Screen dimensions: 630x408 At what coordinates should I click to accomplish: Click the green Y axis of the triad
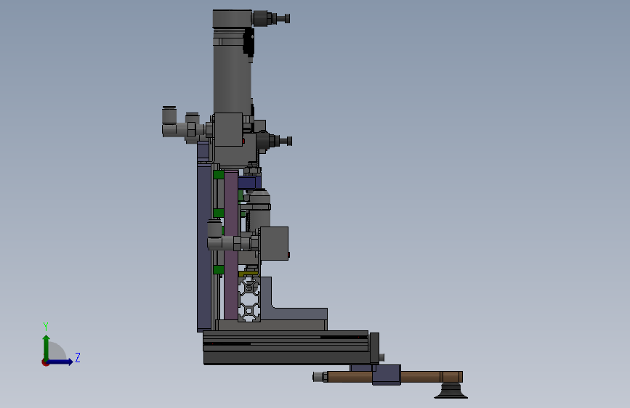(47, 348)
